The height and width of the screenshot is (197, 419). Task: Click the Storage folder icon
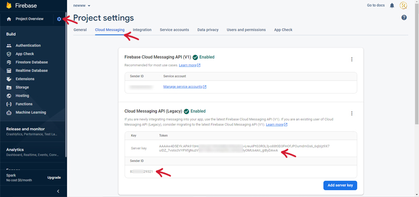[x=9, y=87]
